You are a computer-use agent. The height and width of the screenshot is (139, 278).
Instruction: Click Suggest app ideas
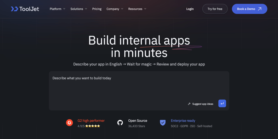pos(203,104)
